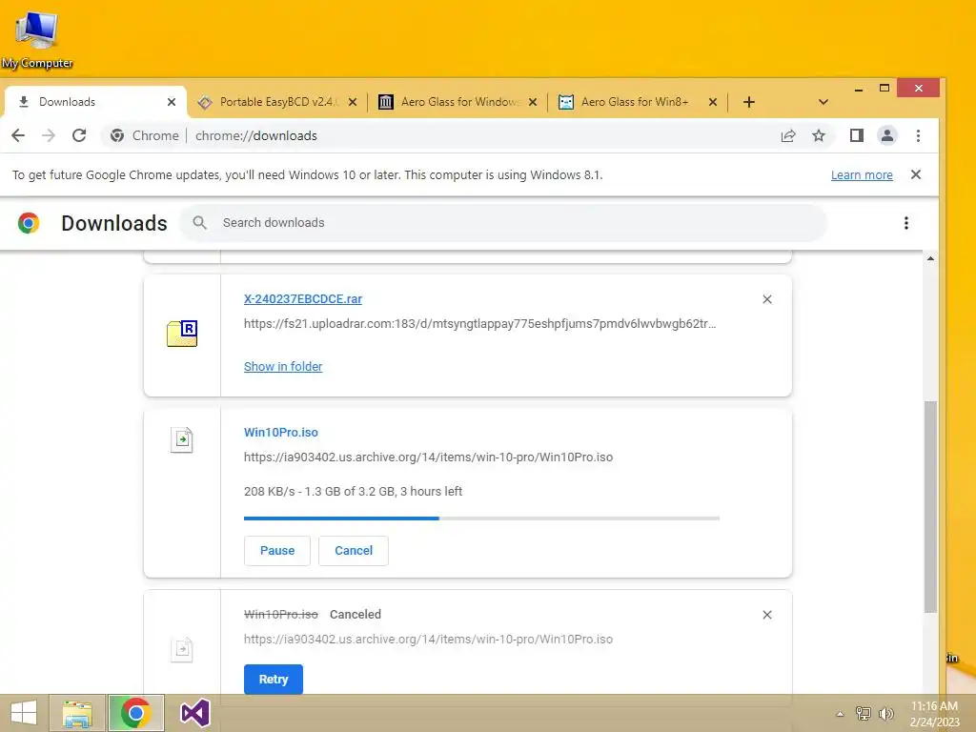Click the uploadrar.com source URL text

pyautogui.click(x=480, y=324)
